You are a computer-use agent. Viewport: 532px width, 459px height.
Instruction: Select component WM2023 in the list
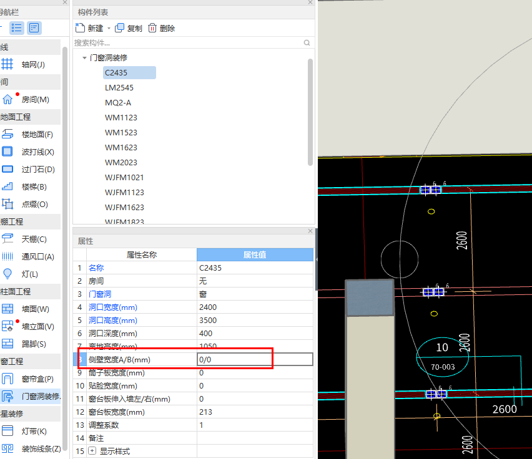pyautogui.click(x=121, y=162)
